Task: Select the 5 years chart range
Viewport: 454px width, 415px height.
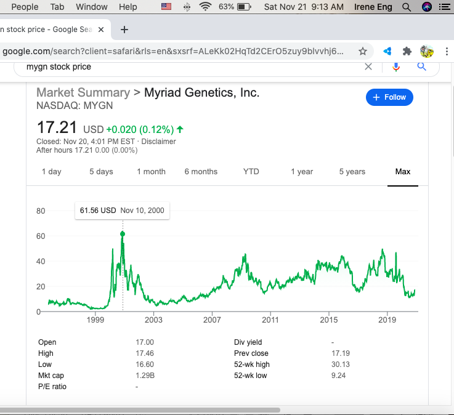Action: click(352, 172)
